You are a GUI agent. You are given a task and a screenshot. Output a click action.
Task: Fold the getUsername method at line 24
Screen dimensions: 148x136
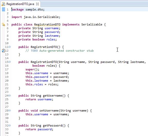[x=10, y=95]
